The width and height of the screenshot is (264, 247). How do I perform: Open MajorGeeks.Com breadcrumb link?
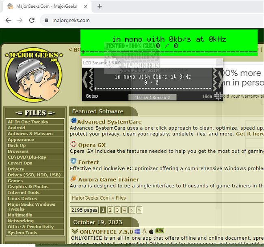(91, 198)
